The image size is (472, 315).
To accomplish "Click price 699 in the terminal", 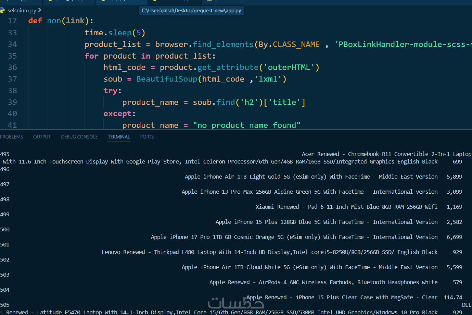I will pos(458,162).
